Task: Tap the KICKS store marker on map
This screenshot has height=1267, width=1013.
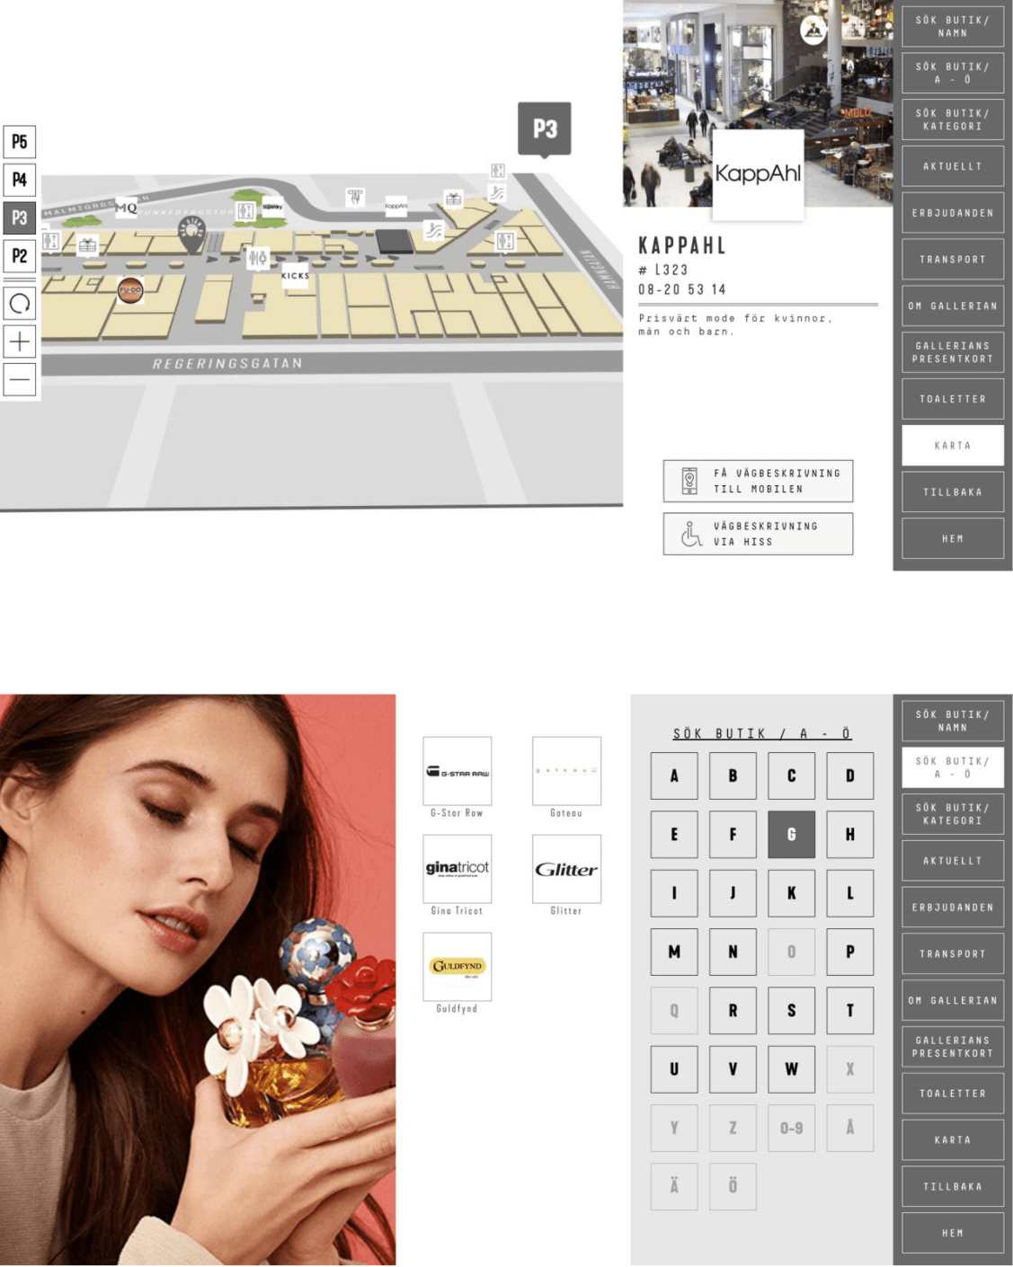Action: point(295,276)
